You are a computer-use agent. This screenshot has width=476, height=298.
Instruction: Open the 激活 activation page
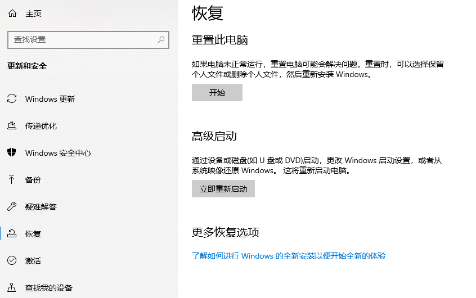33,261
